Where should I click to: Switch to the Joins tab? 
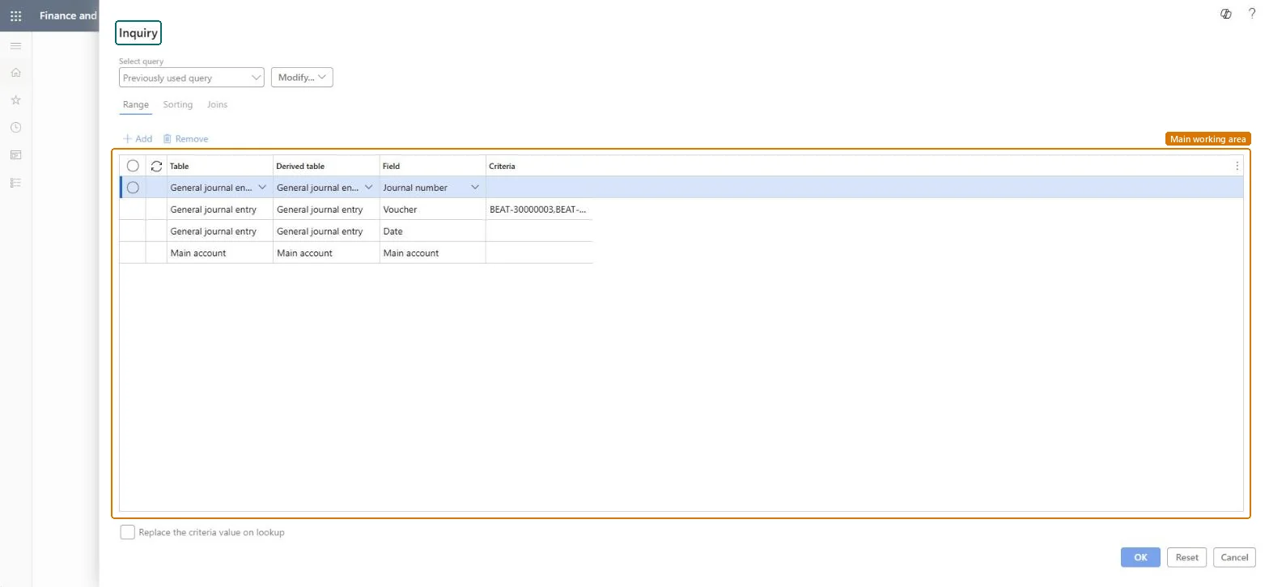click(x=217, y=105)
